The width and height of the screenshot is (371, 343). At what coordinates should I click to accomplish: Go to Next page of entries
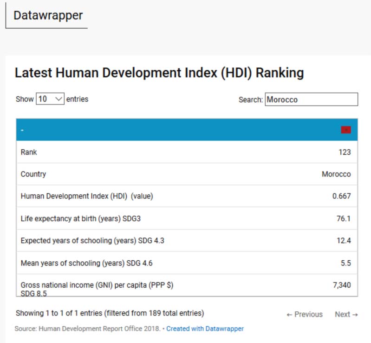346,314
